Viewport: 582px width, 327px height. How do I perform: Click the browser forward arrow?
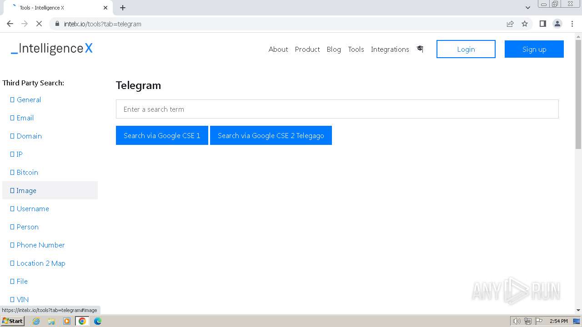(x=25, y=24)
